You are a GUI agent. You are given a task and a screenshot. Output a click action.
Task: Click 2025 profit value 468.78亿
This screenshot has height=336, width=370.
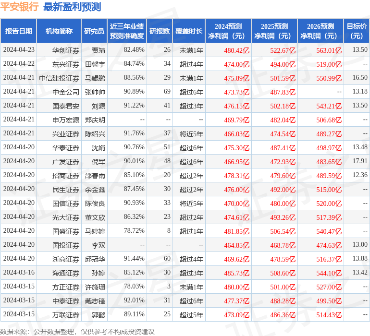(283, 245)
